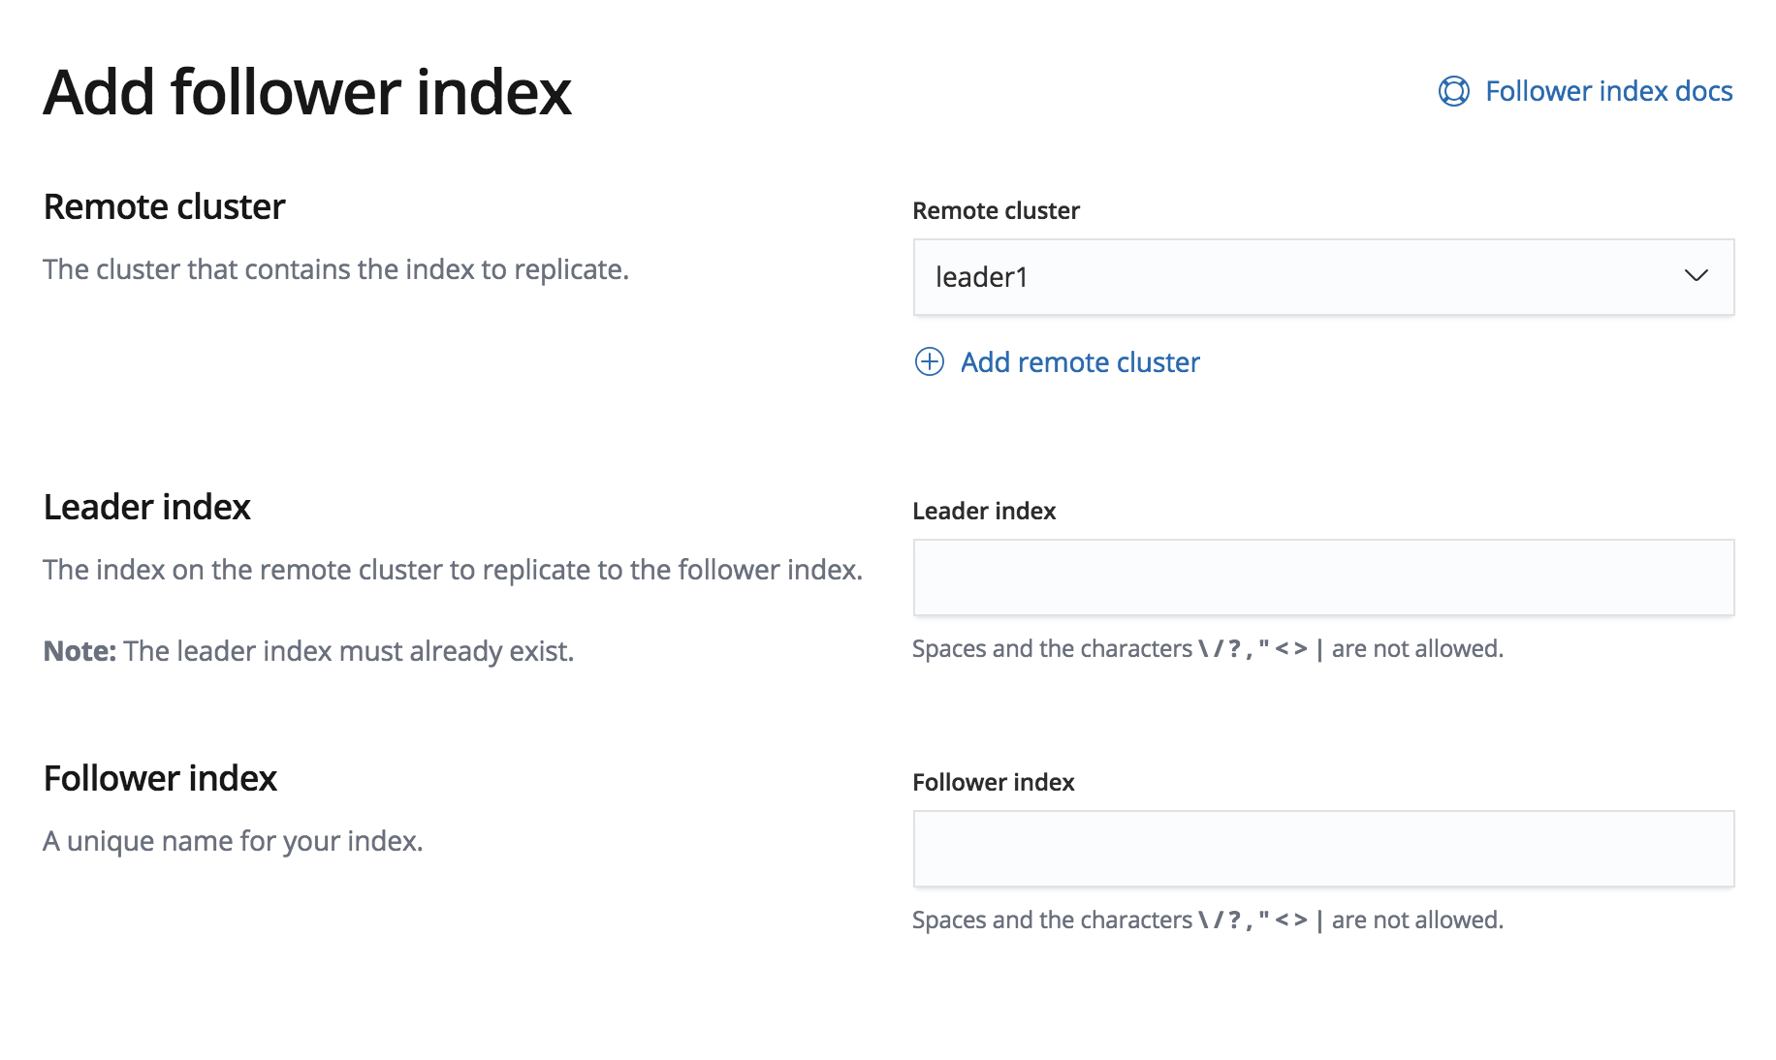Click the Follower index field label

(993, 782)
